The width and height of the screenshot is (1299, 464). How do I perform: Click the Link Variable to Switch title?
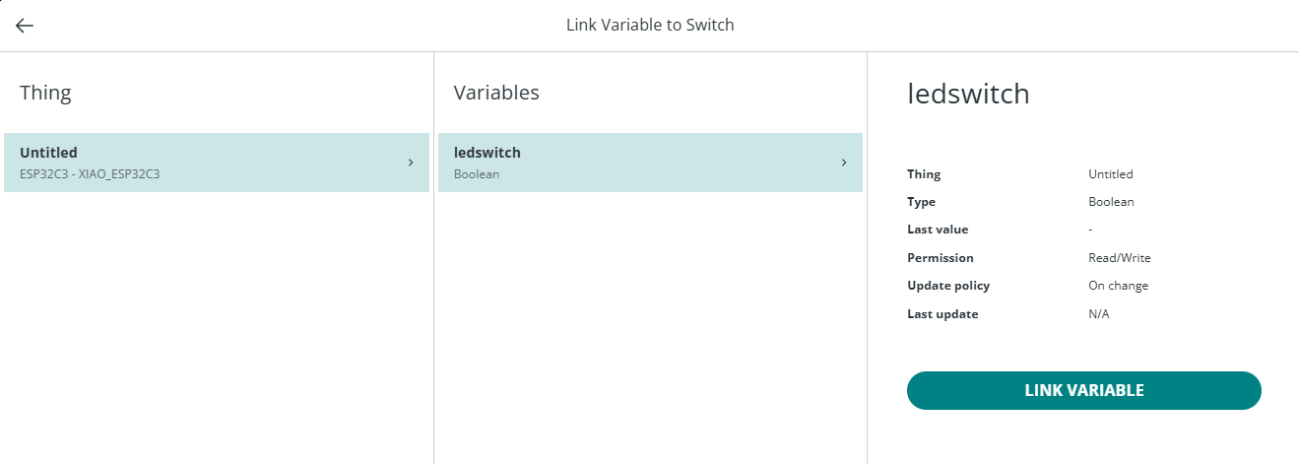pyautogui.click(x=650, y=26)
